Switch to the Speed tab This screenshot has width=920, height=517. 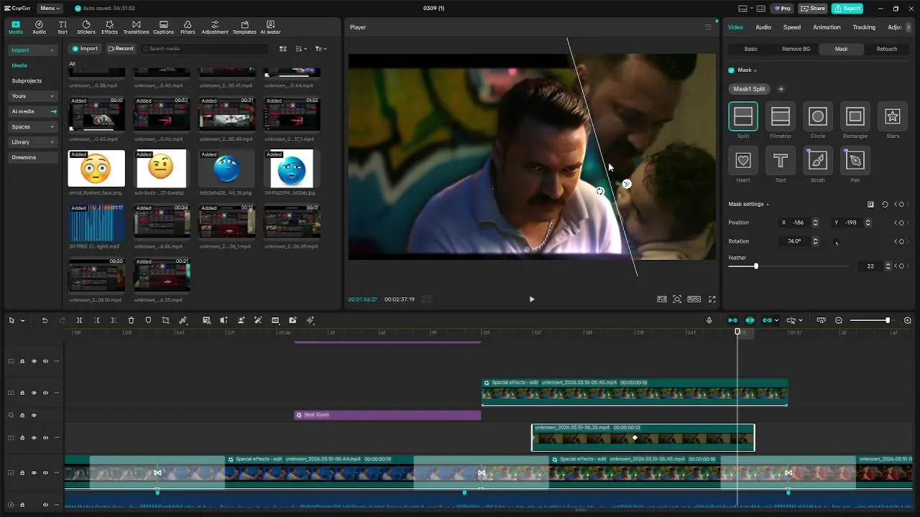click(x=791, y=27)
